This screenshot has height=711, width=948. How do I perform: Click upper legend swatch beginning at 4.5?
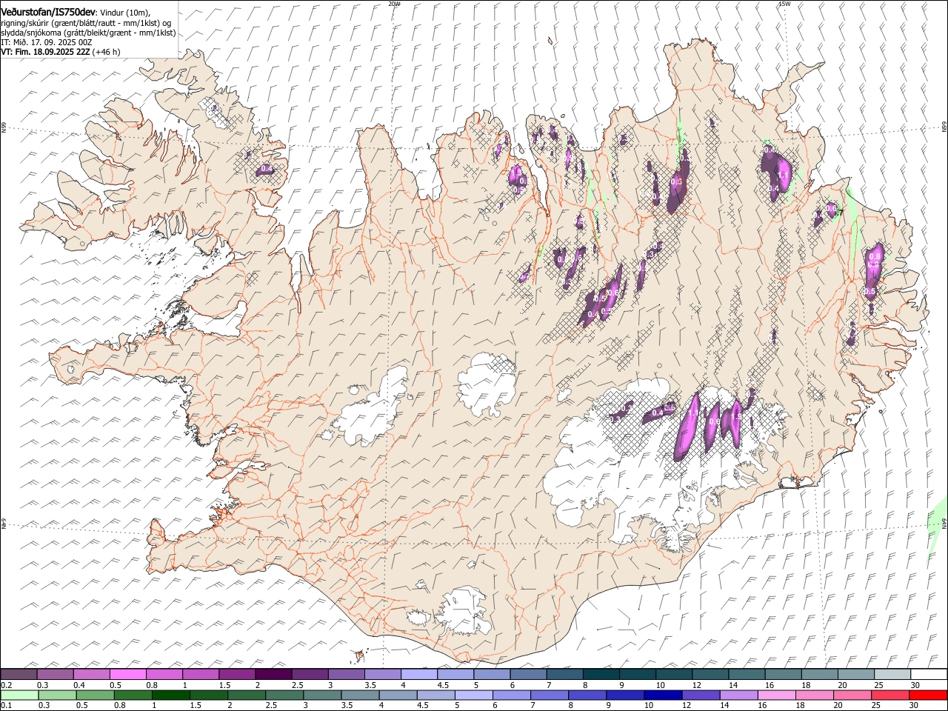pos(455,674)
